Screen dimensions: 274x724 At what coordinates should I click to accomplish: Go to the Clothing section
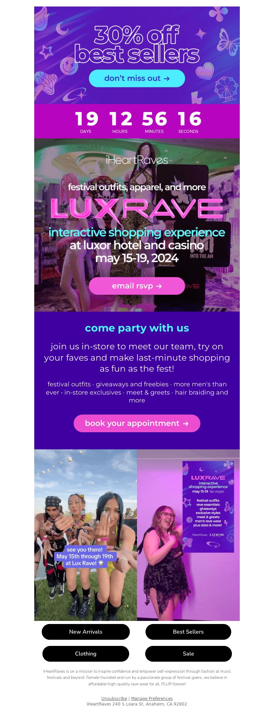[x=86, y=653]
